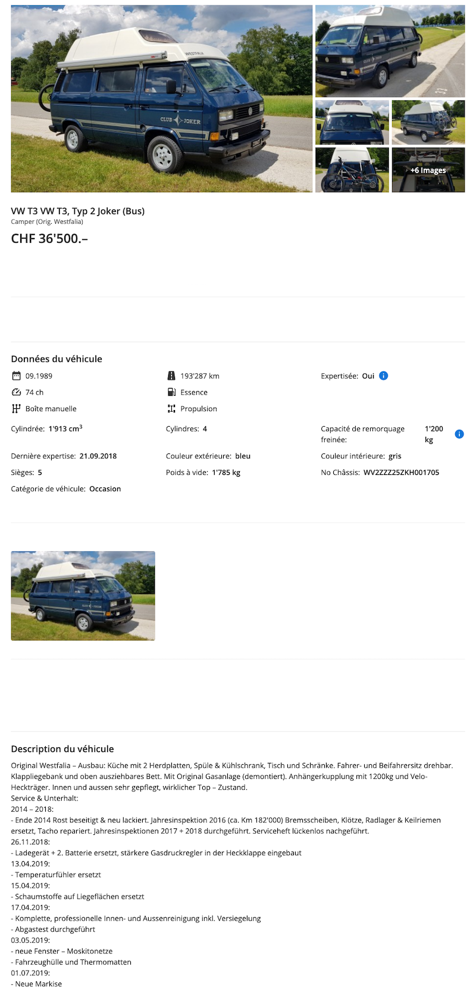Click the Propulsion text
The image size is (476, 992).
199,409
